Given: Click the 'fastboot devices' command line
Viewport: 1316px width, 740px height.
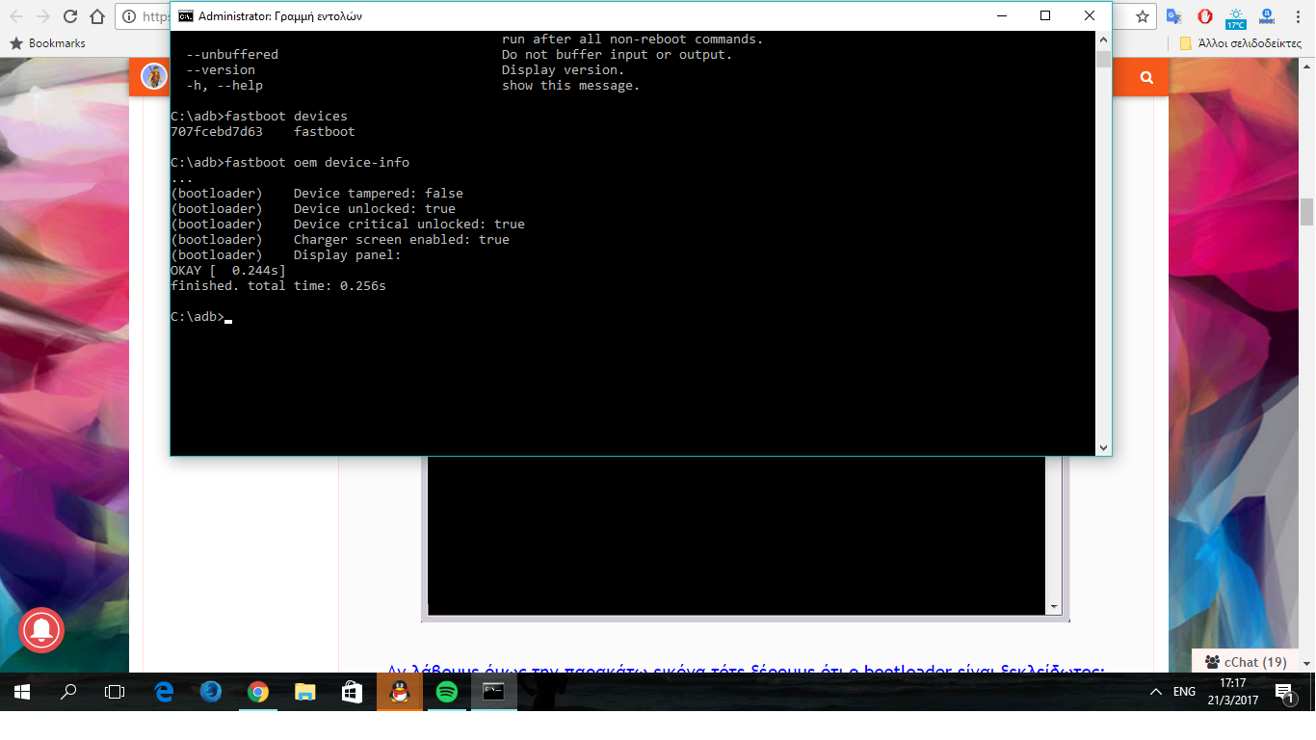Looking at the screenshot, I should (x=259, y=117).
